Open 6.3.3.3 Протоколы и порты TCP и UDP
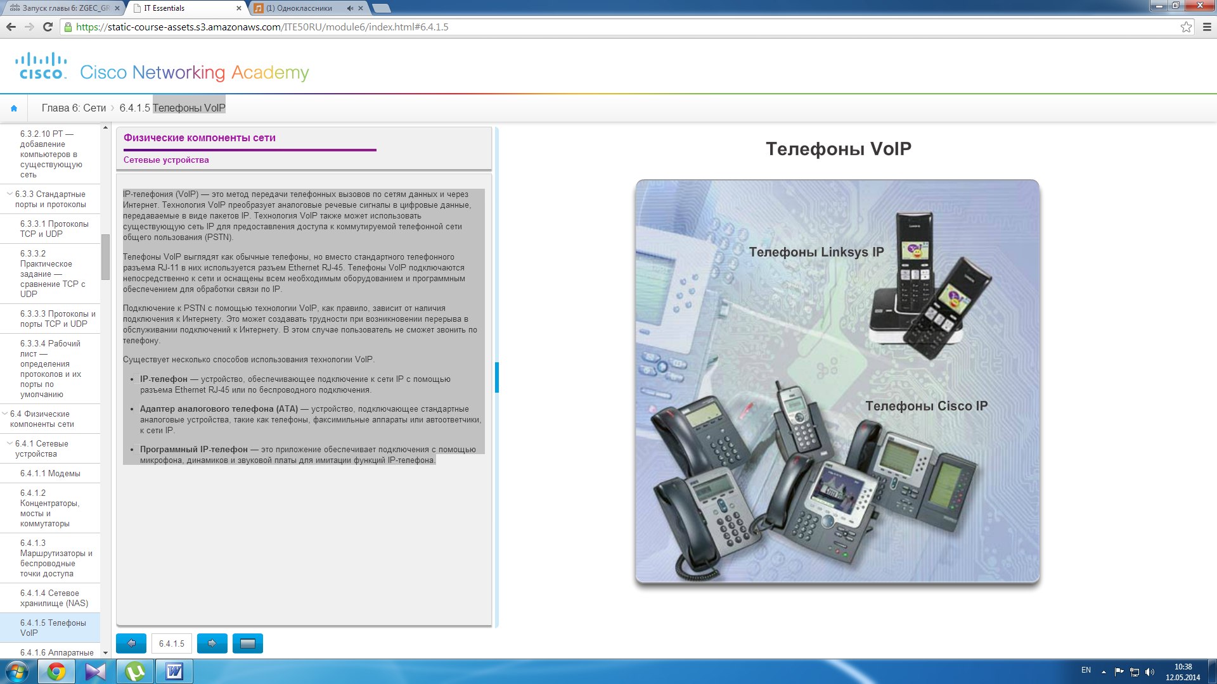The width and height of the screenshot is (1217, 684). tap(51, 319)
